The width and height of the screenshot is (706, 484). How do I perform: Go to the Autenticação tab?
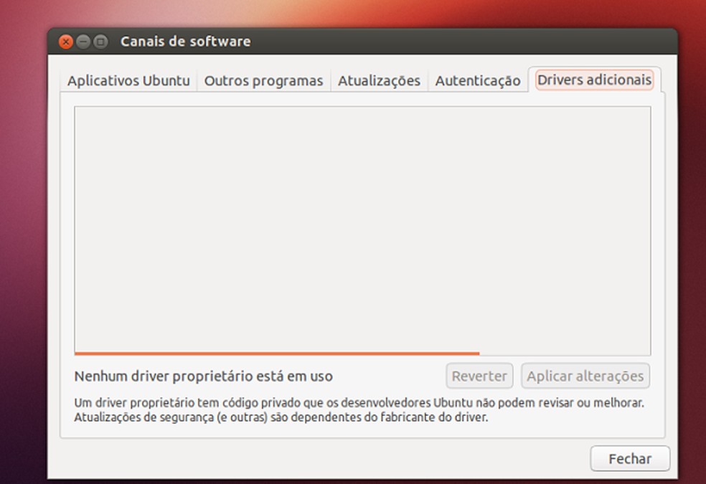(478, 80)
